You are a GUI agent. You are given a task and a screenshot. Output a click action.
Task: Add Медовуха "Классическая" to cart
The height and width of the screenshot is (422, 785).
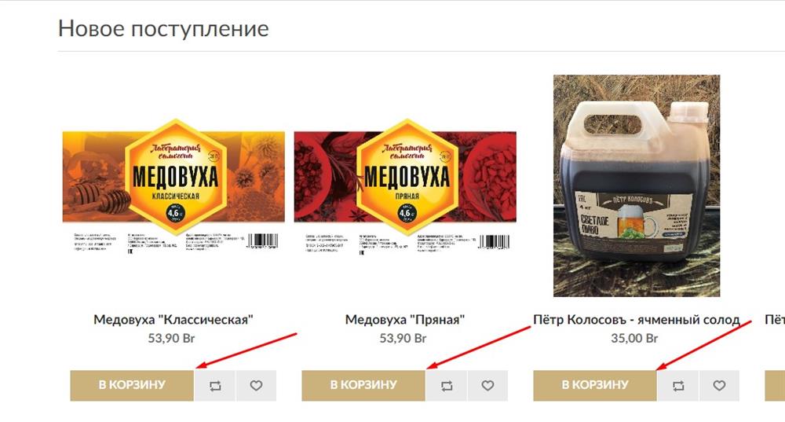[x=132, y=385]
